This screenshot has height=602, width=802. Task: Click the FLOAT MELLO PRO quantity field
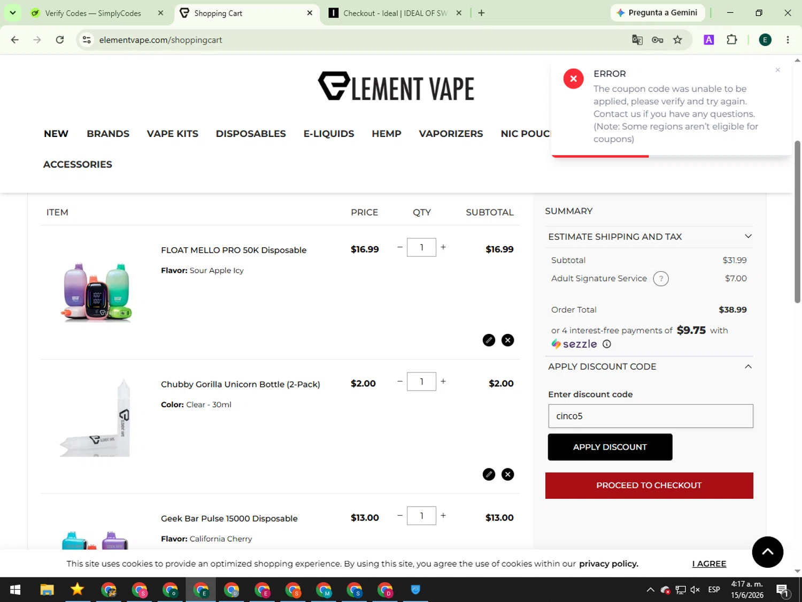[x=421, y=247]
